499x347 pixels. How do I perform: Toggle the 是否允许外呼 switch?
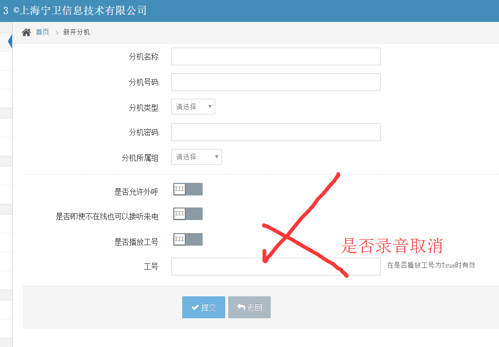(x=187, y=189)
